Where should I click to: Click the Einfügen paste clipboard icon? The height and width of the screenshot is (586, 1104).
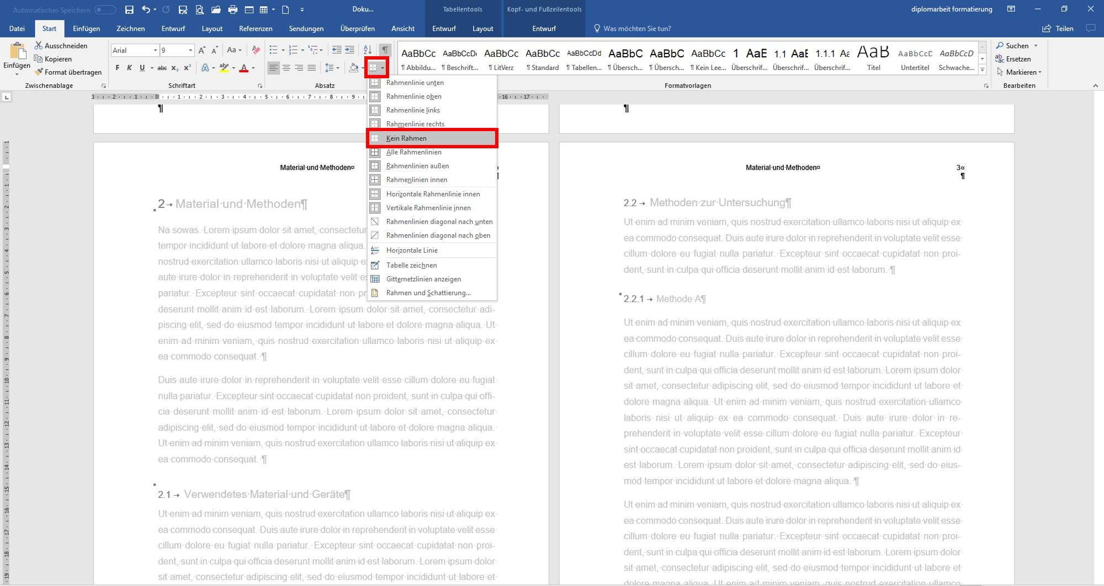tap(17, 52)
